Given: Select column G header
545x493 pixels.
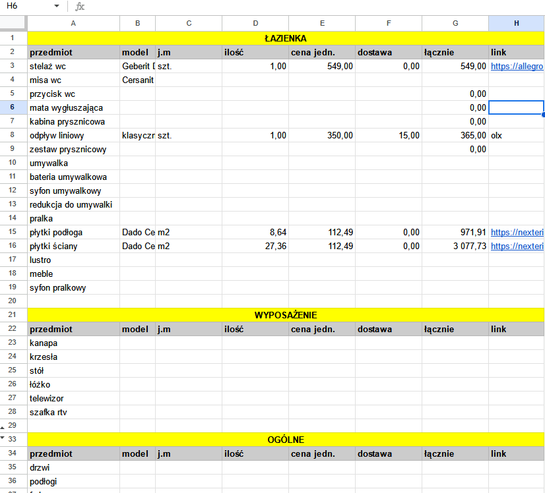Looking at the screenshot, I should coord(455,24).
